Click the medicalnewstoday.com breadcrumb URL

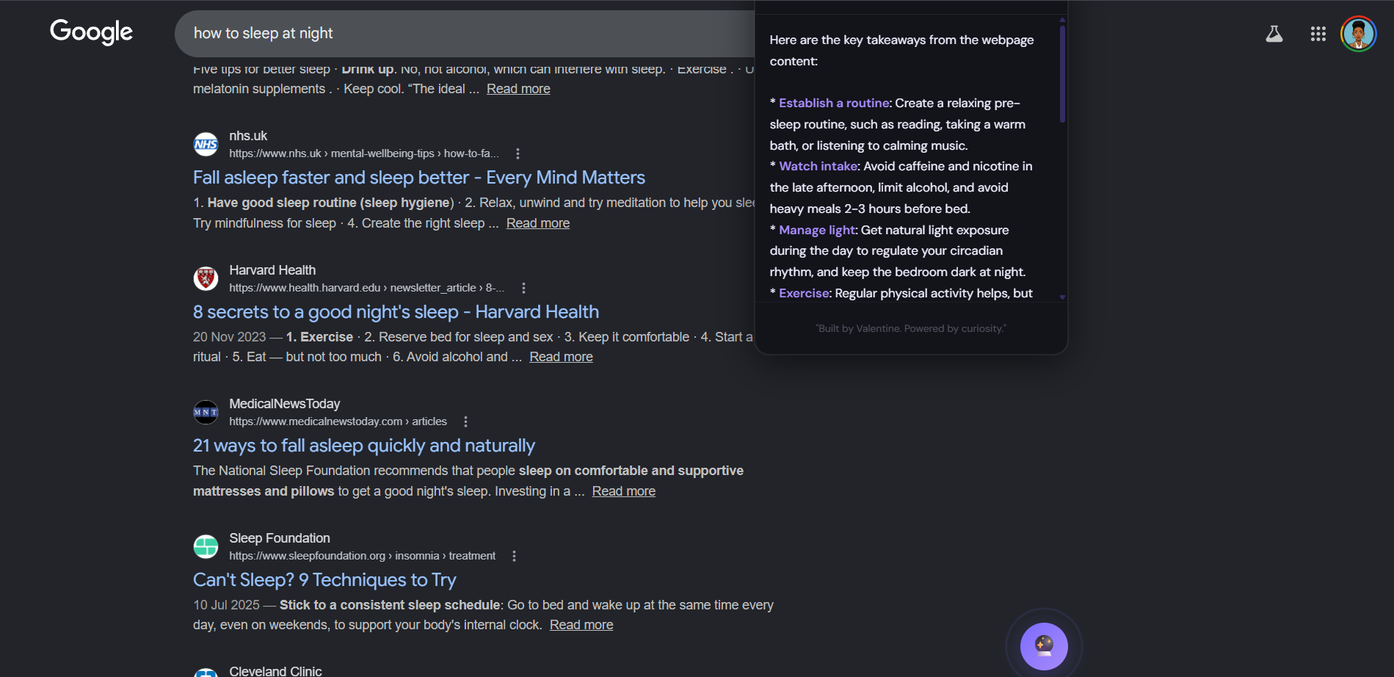click(338, 421)
